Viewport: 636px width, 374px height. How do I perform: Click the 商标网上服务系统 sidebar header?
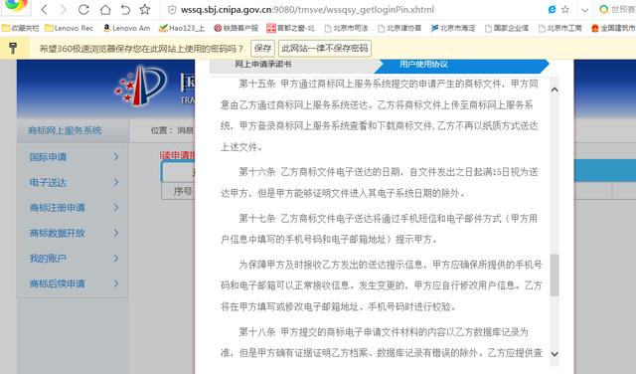[x=65, y=130]
